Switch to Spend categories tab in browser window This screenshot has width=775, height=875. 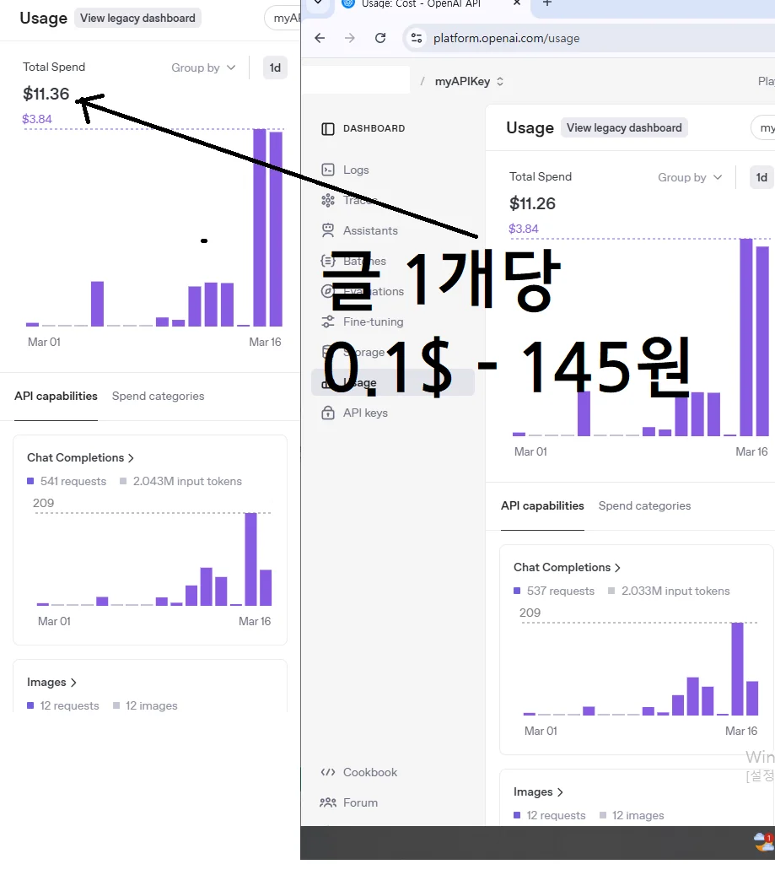(x=644, y=505)
